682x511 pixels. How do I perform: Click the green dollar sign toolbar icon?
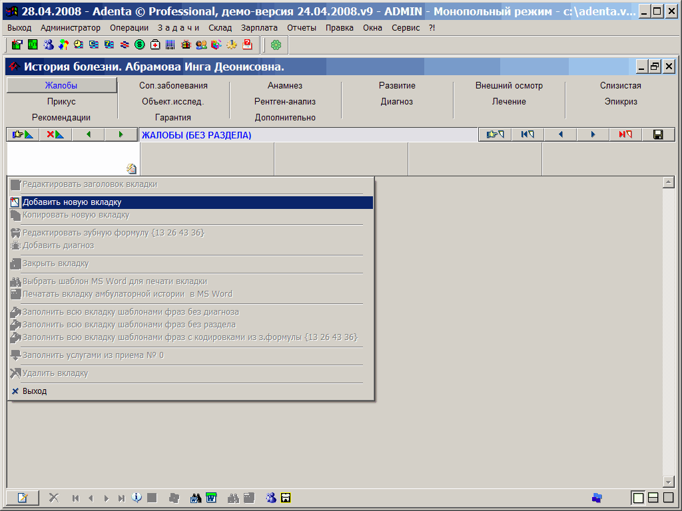click(140, 45)
